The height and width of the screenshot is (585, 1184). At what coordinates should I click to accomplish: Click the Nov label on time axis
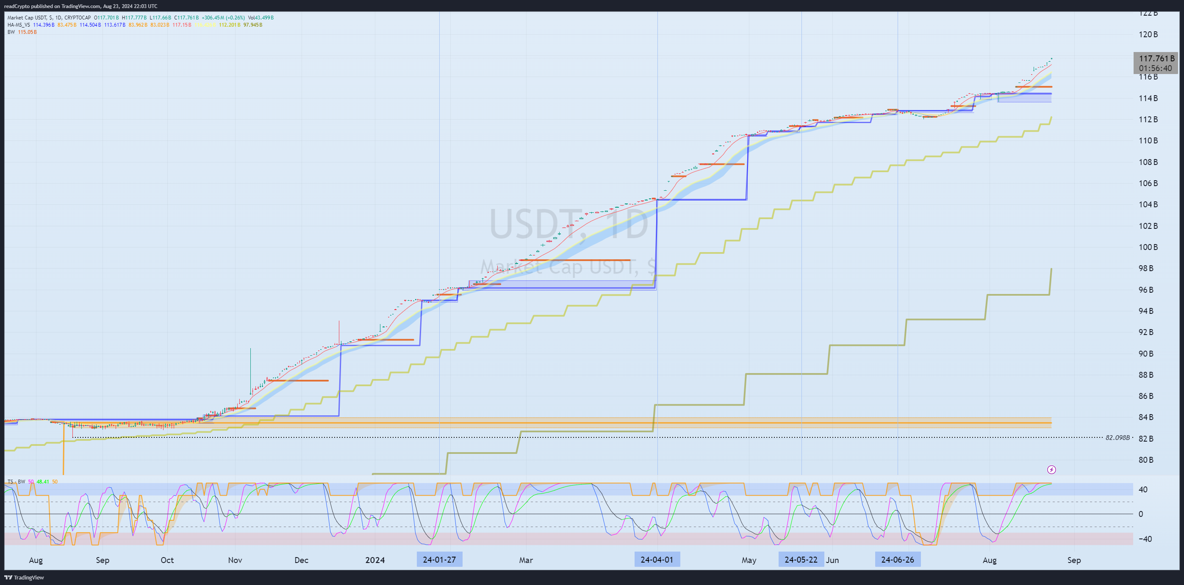[235, 560]
